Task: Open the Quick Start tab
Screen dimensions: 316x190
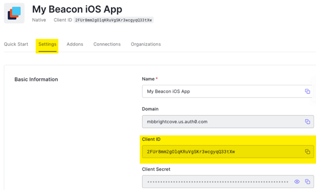Action: point(16,44)
